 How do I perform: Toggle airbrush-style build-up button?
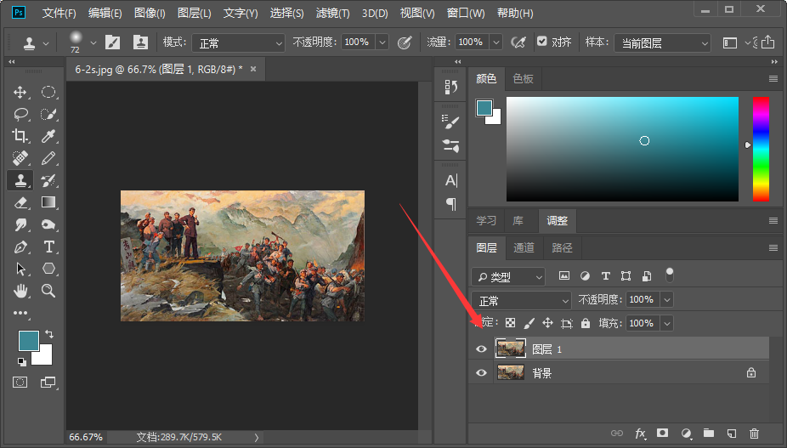click(518, 43)
